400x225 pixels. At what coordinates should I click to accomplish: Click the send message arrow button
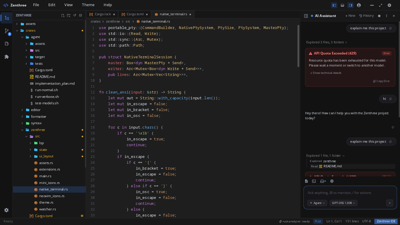pyautogui.click(x=389, y=203)
